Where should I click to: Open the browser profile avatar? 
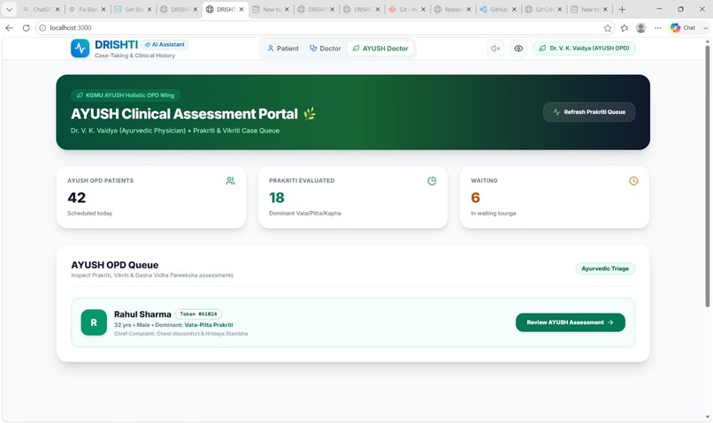(x=641, y=28)
